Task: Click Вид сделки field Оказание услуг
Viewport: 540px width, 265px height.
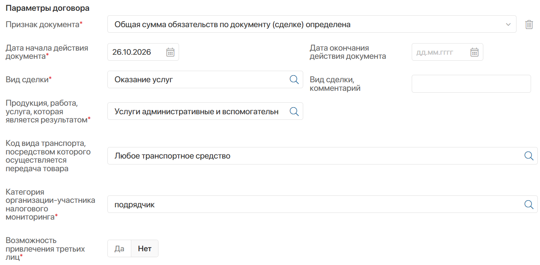Action: coord(205,79)
